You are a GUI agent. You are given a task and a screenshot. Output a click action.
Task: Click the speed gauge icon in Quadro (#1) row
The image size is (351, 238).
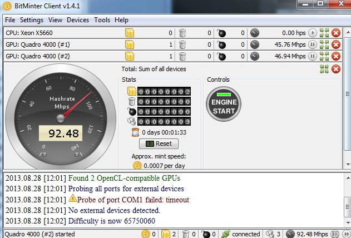[255, 44]
